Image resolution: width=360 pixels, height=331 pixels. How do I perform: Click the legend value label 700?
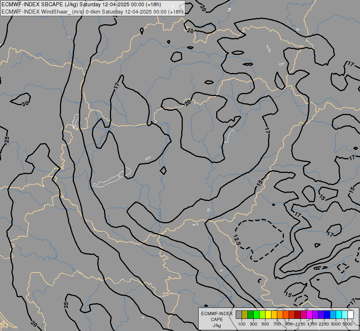(277, 324)
